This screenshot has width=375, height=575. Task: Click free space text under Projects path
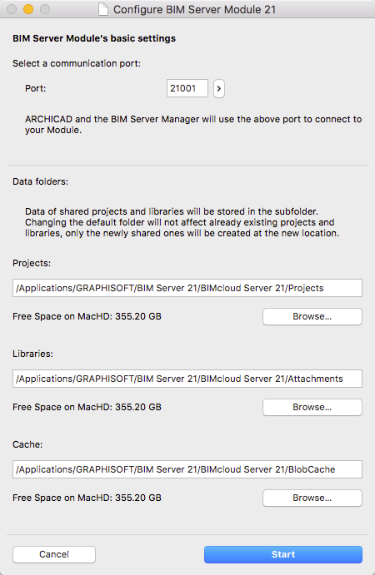tap(87, 316)
